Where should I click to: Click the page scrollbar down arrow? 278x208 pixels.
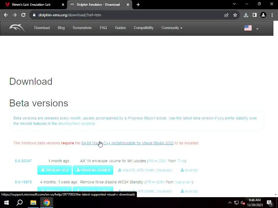point(276,194)
